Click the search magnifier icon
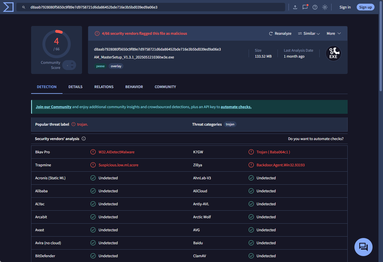Image resolution: width=383 pixels, height=262 pixels. (24, 7)
